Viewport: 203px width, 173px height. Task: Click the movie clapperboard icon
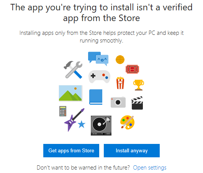coord(137,103)
